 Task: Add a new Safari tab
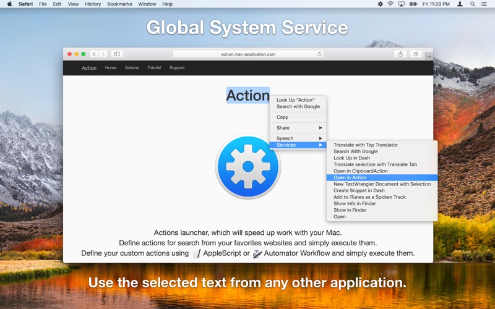pos(429,56)
